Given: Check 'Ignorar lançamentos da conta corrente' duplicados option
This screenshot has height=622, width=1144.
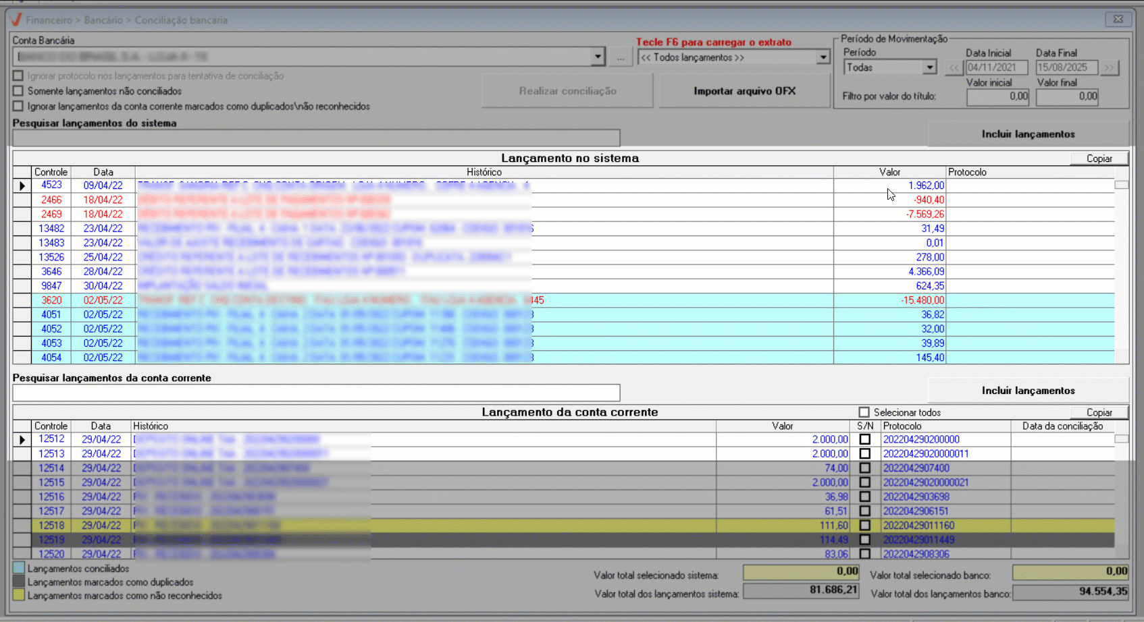Looking at the screenshot, I should point(18,106).
